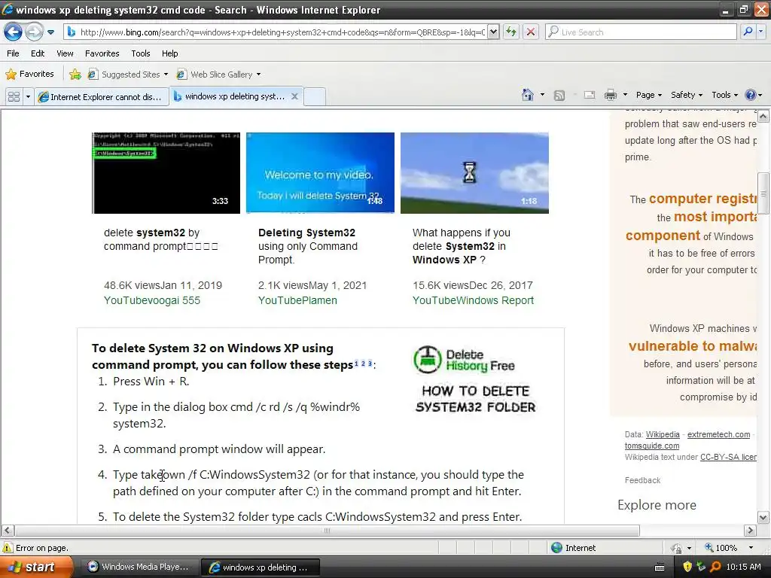Open the Edit menu
Viewport: 771px width, 578px height.
38,53
